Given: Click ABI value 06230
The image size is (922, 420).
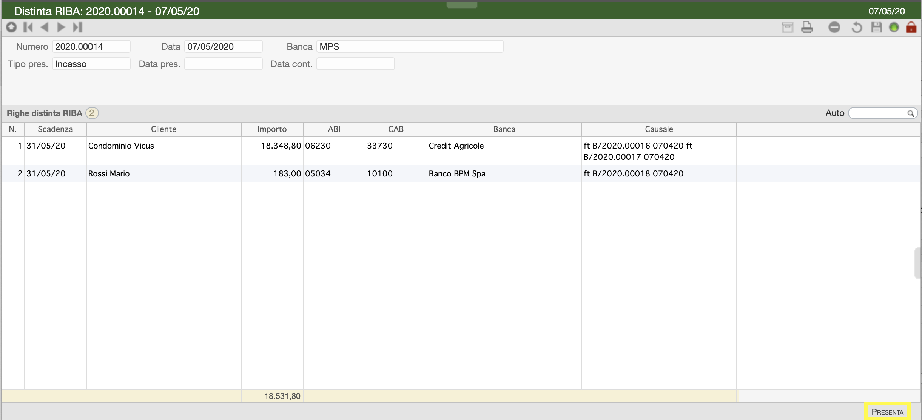Looking at the screenshot, I should 318,146.
